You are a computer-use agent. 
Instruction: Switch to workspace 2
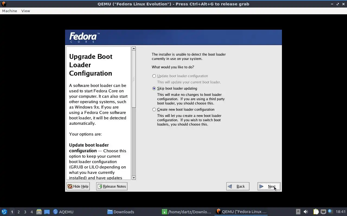point(18,212)
